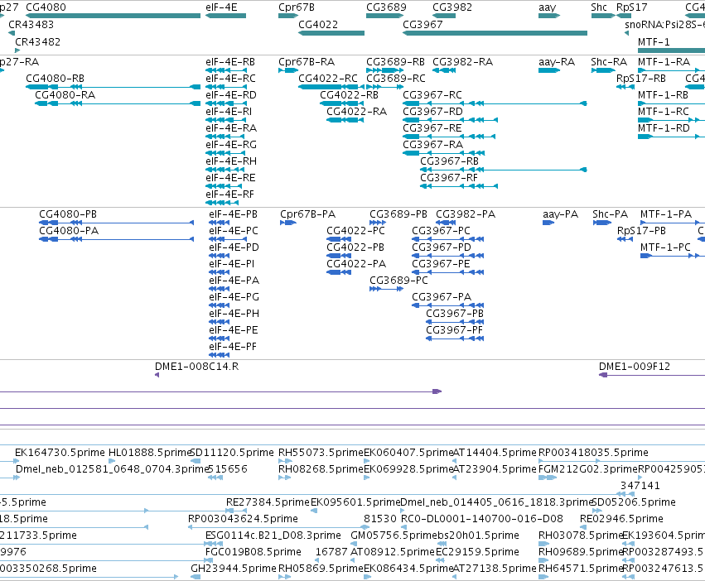Select protein CG3982-PA label
Image resolution: width=705 pixels, height=581 pixels.
coord(466,214)
